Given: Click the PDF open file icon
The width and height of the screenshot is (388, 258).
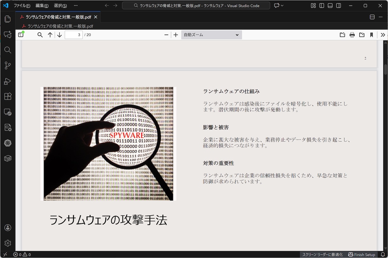Looking at the screenshot, I should click(x=342, y=35).
